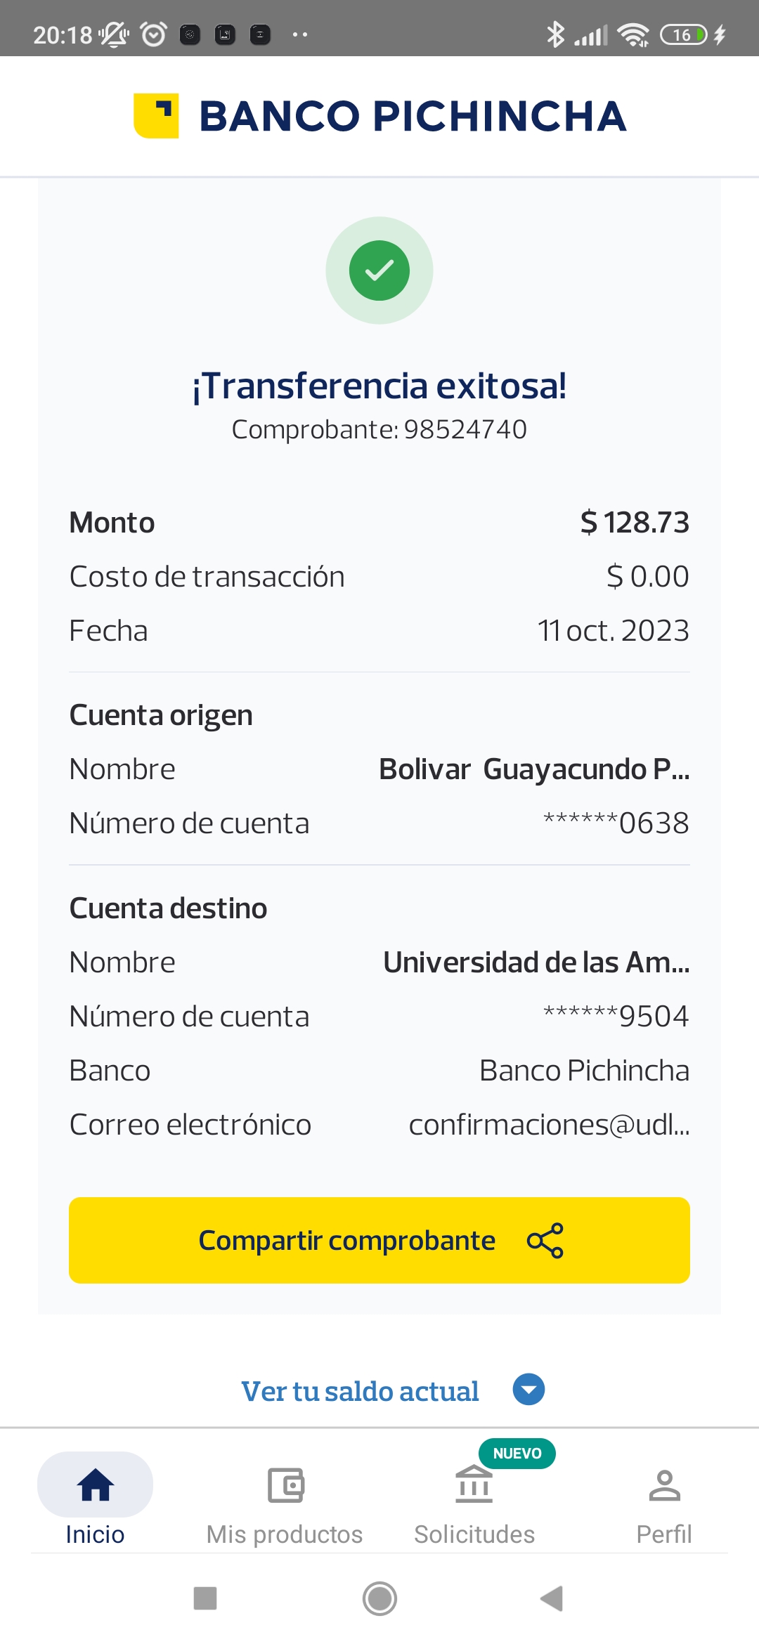Switch to the Mis productos tab label

[285, 1534]
